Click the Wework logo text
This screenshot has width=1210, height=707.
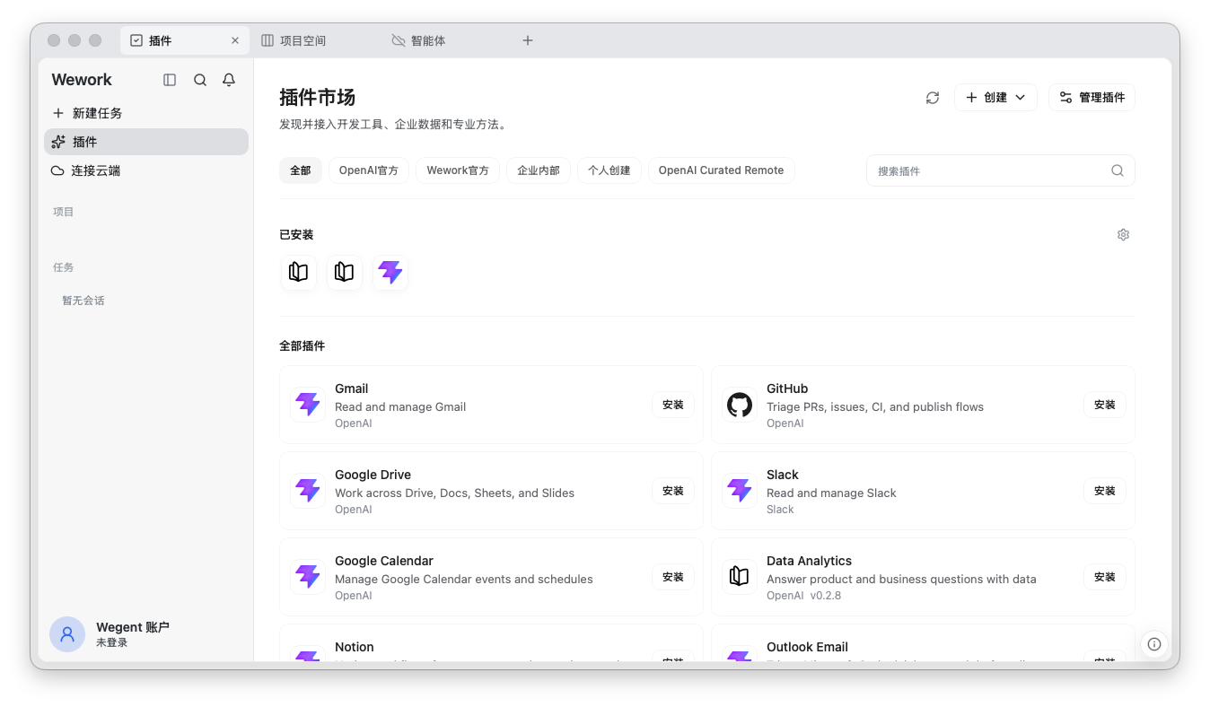82,80
